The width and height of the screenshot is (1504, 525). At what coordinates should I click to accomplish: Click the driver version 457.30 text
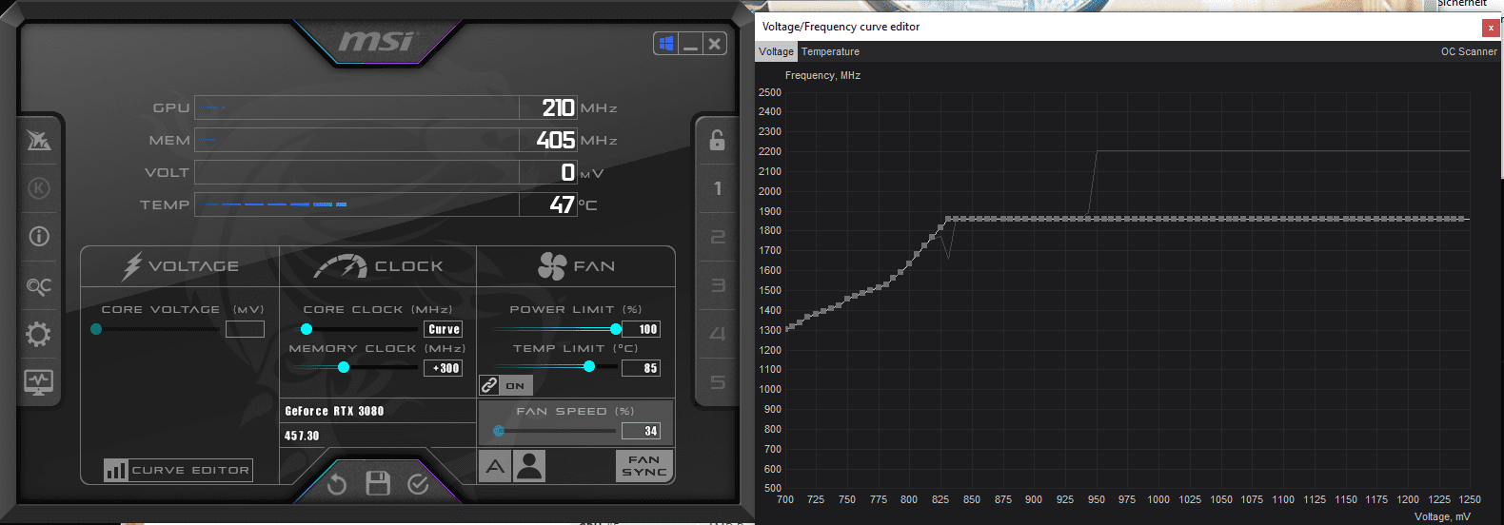coord(302,436)
